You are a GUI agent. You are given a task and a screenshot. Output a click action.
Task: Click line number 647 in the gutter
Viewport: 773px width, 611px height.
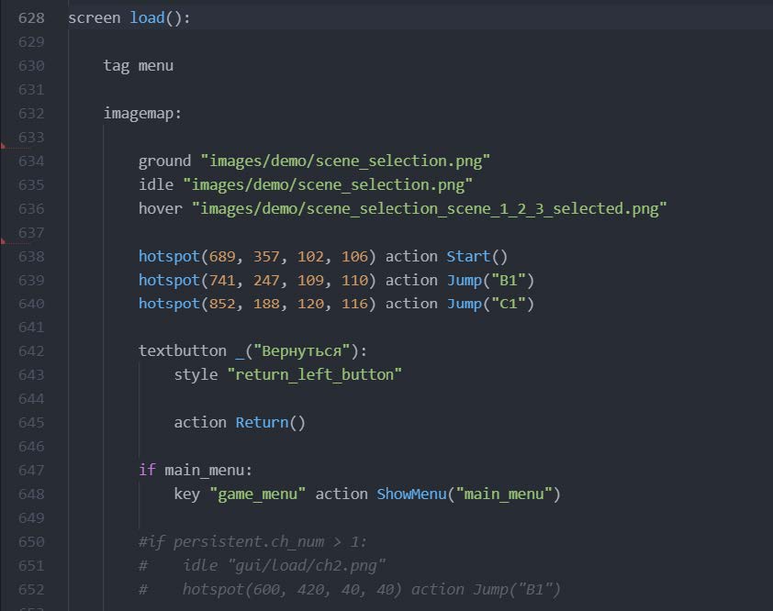[x=31, y=471]
